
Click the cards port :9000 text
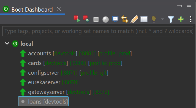click(x=78, y=63)
